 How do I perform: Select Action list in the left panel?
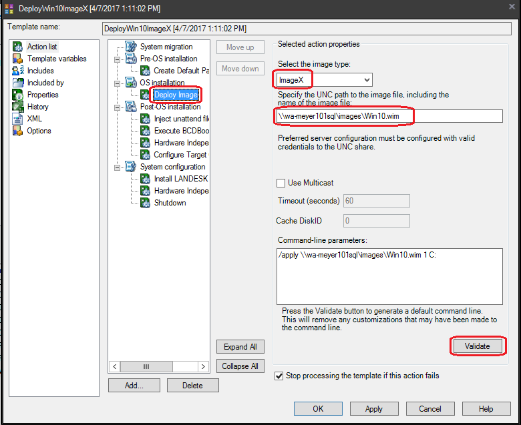(x=42, y=47)
